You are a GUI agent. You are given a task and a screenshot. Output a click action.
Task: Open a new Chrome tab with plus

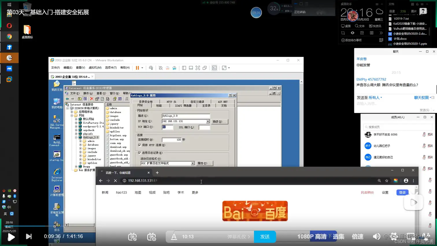point(157,173)
